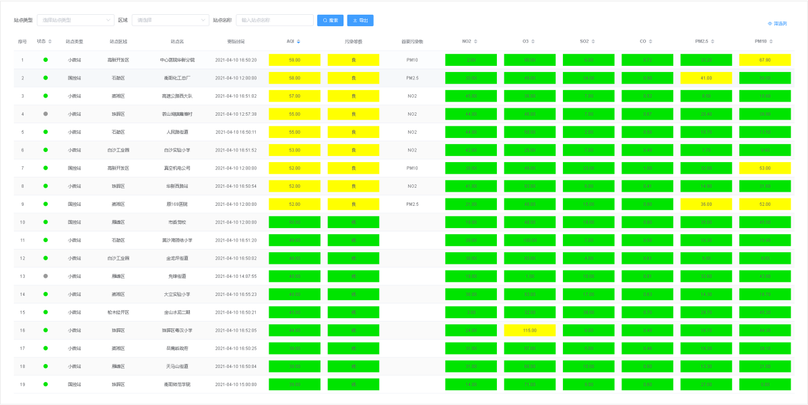Select the AQI value 57.00
This screenshot has height=405, width=808.
coord(294,96)
